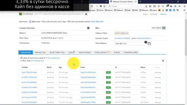
Task: Open the Машина bookmarks folder
Action: 144,10
